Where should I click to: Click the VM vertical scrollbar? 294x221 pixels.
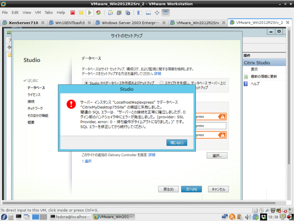289,96
